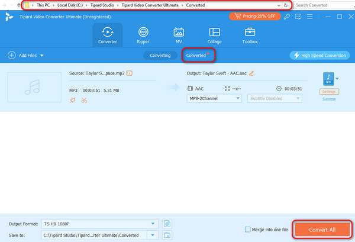Open the feedback chat icon
The image size is (355, 242).
click(298, 17)
